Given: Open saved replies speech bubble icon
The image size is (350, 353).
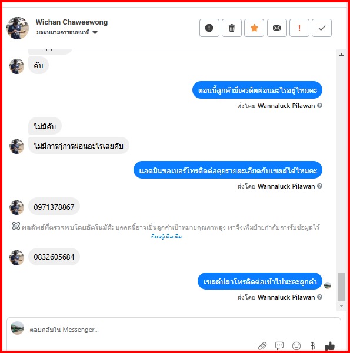Looking at the screenshot, I should tap(279, 345).
